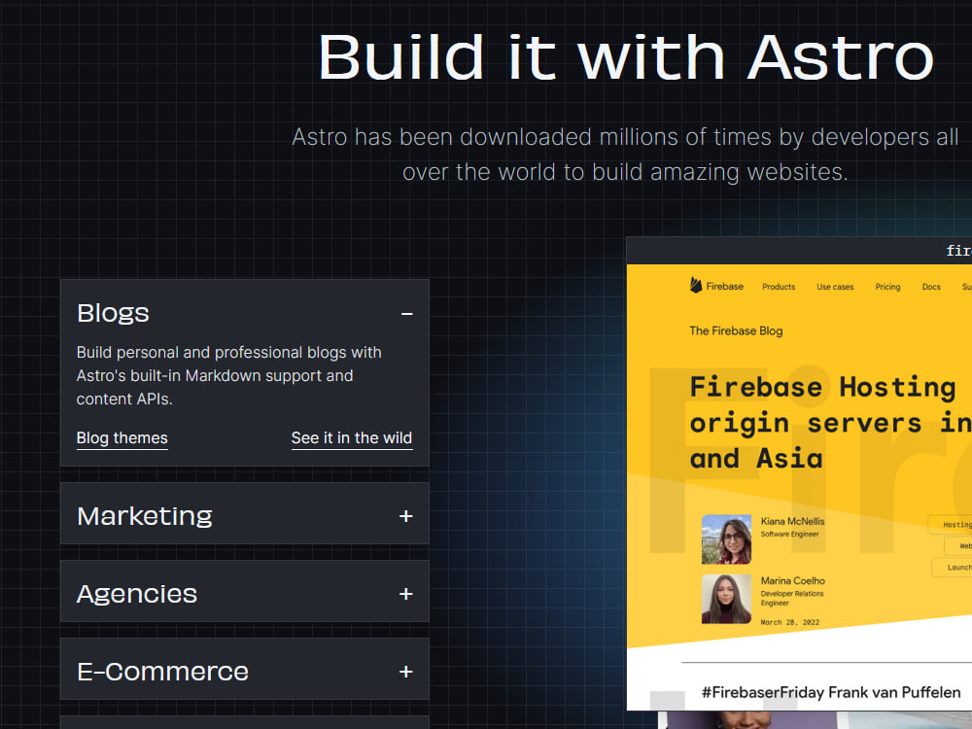Click the Hosting tag in preview
Screen dimensions: 972x729
tap(952, 525)
